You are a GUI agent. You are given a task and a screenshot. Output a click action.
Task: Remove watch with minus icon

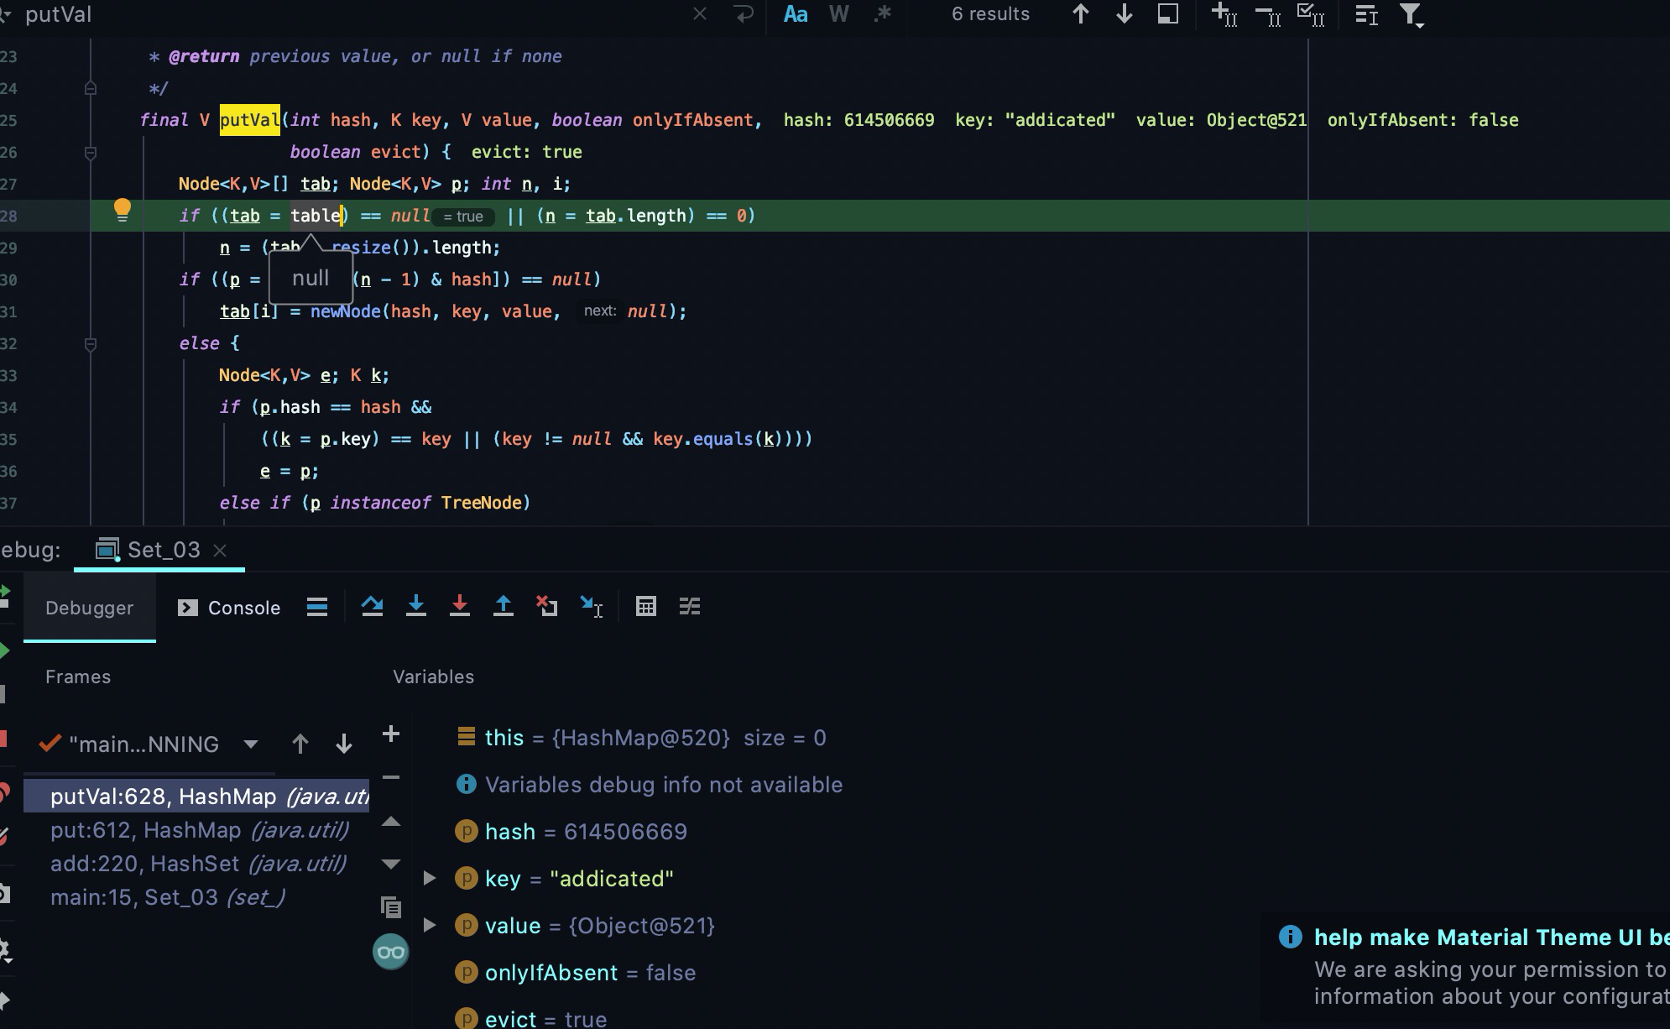pos(391,778)
